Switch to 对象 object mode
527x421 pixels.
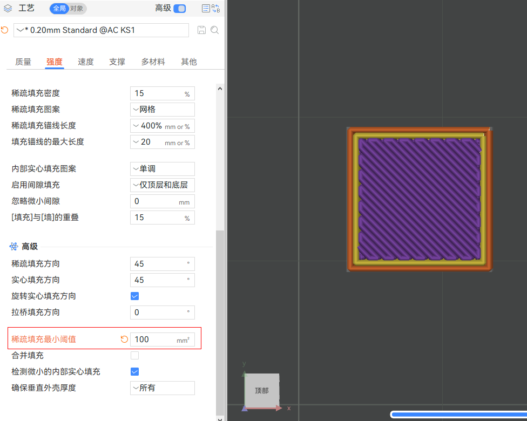point(77,9)
